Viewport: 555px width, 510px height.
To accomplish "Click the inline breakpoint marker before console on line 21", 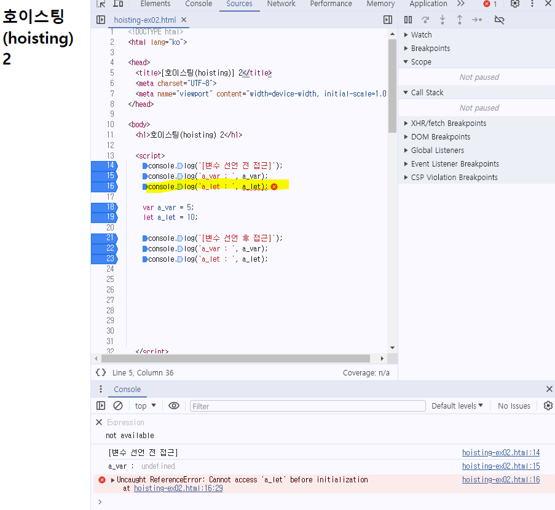I will 145,238.
